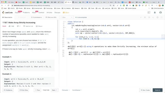Image resolution: width=165 pixels, height=93 pixels.
Task: Collapse code fold at line 1
Action: click(x=65, y=22)
